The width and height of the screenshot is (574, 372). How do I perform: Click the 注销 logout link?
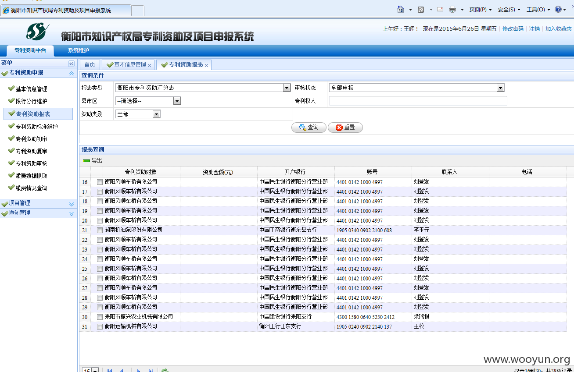tap(535, 28)
